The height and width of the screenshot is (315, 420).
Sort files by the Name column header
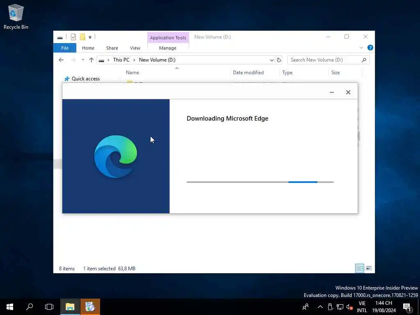pos(177,73)
